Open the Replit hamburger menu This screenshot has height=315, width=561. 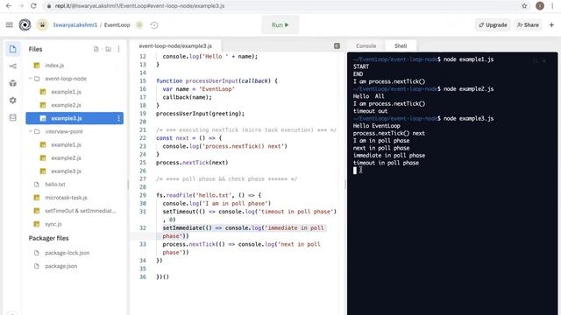[x=10, y=25]
